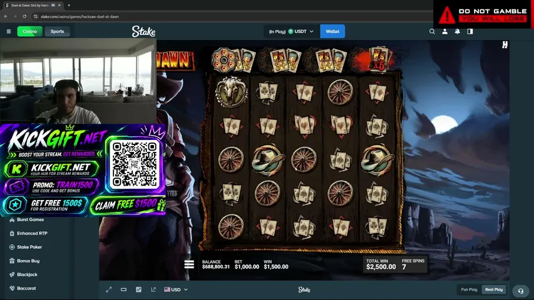Click the browser address bar
The image size is (534, 300).
(232, 16)
